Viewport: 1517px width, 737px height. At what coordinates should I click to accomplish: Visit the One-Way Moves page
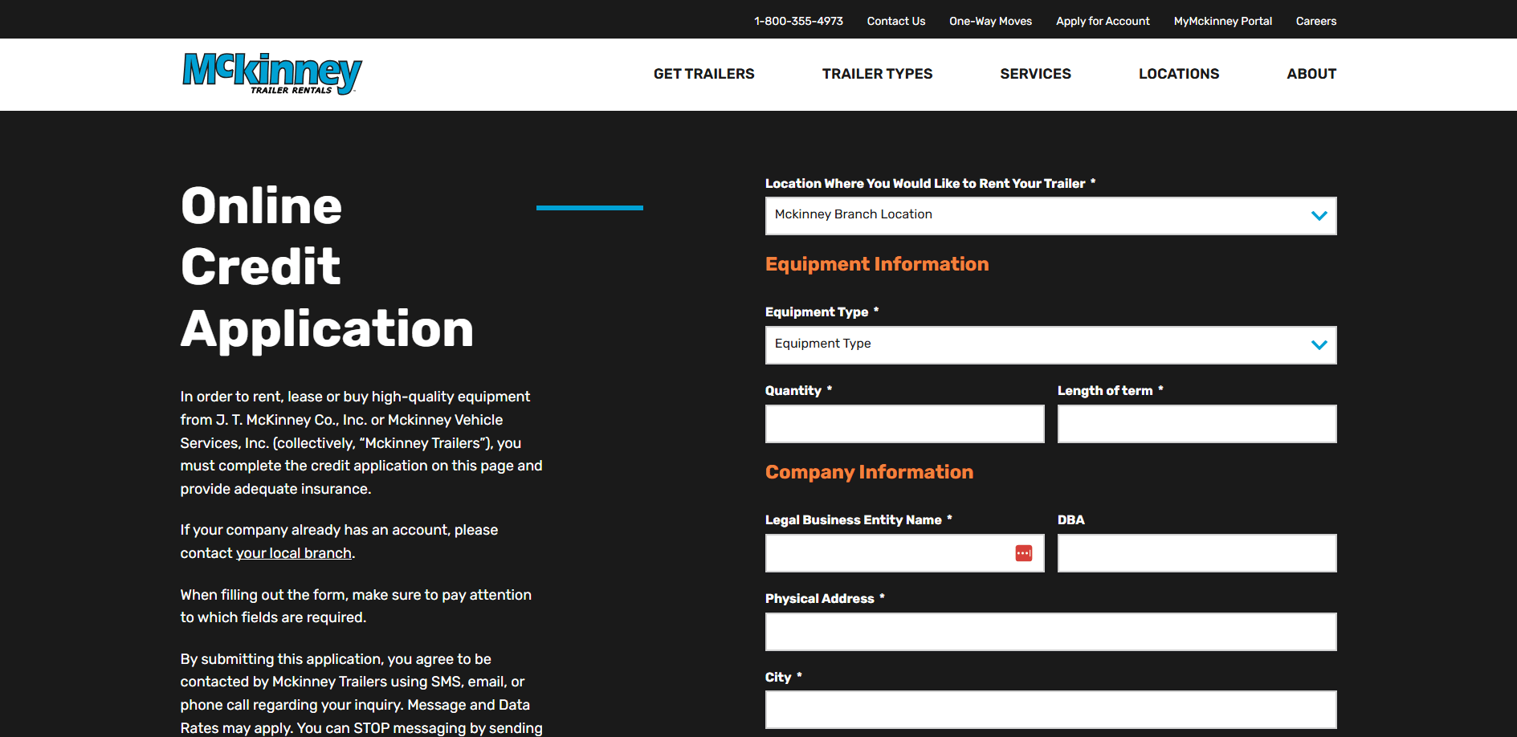(x=990, y=21)
